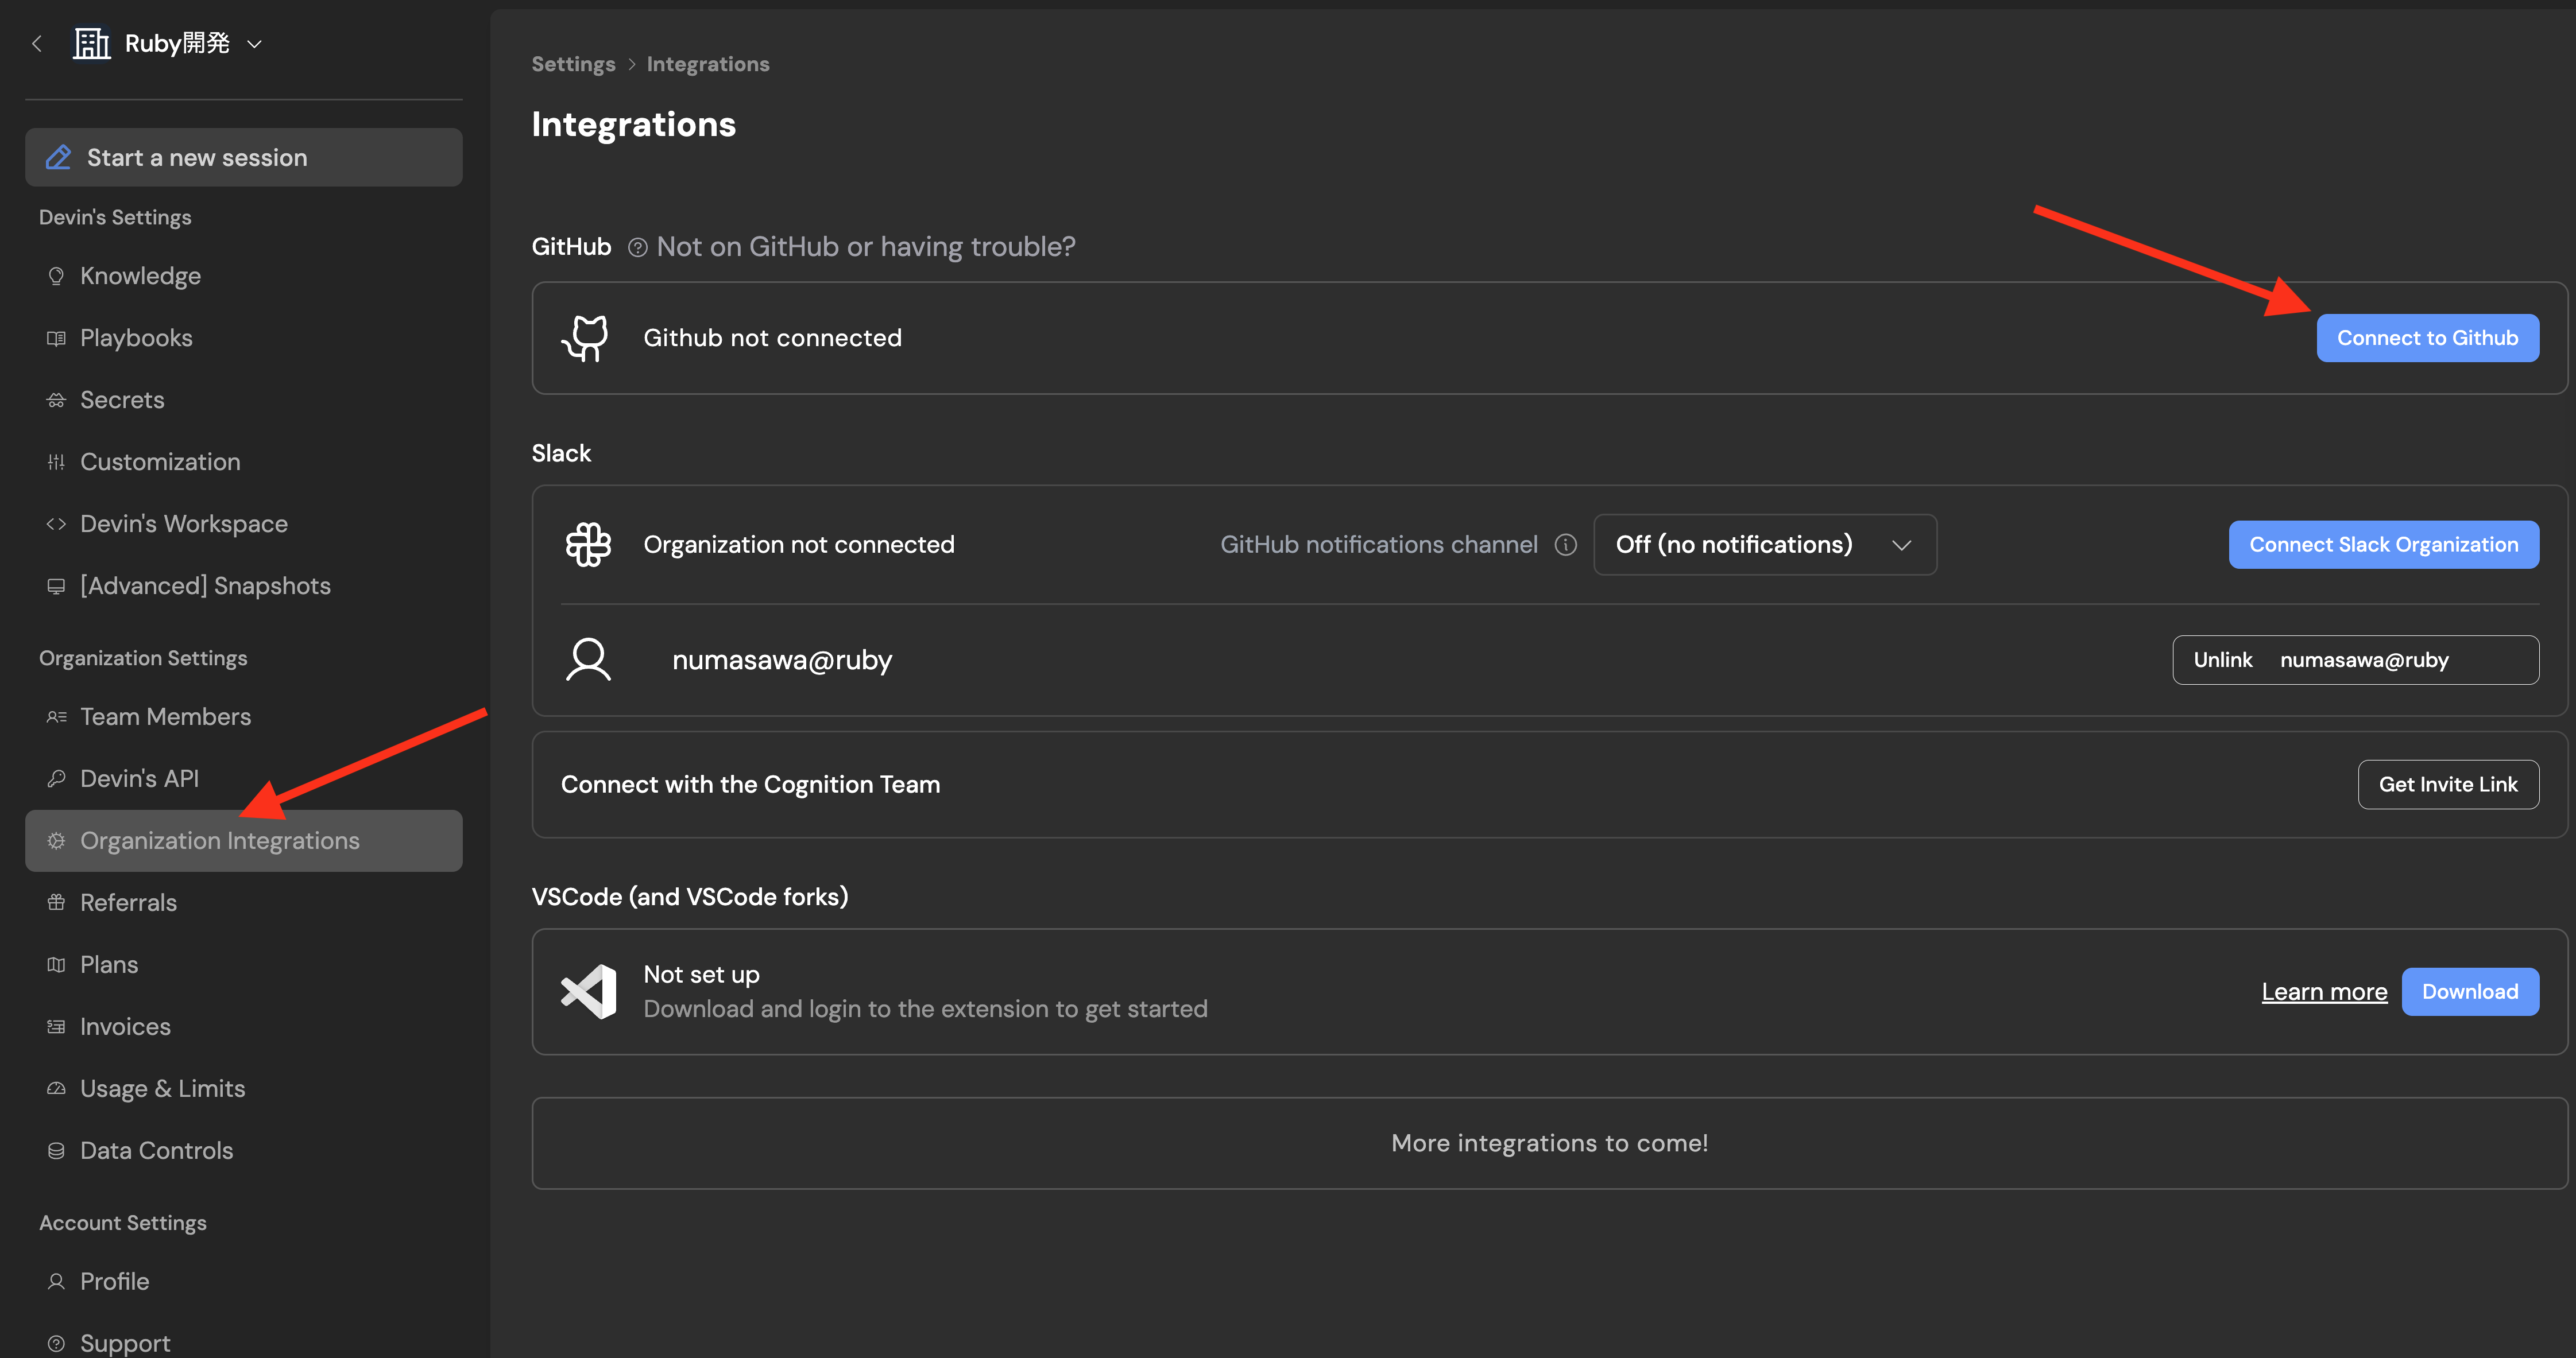The image size is (2576, 1358).
Task: Click the GitHub help question mark icon
Action: point(637,247)
